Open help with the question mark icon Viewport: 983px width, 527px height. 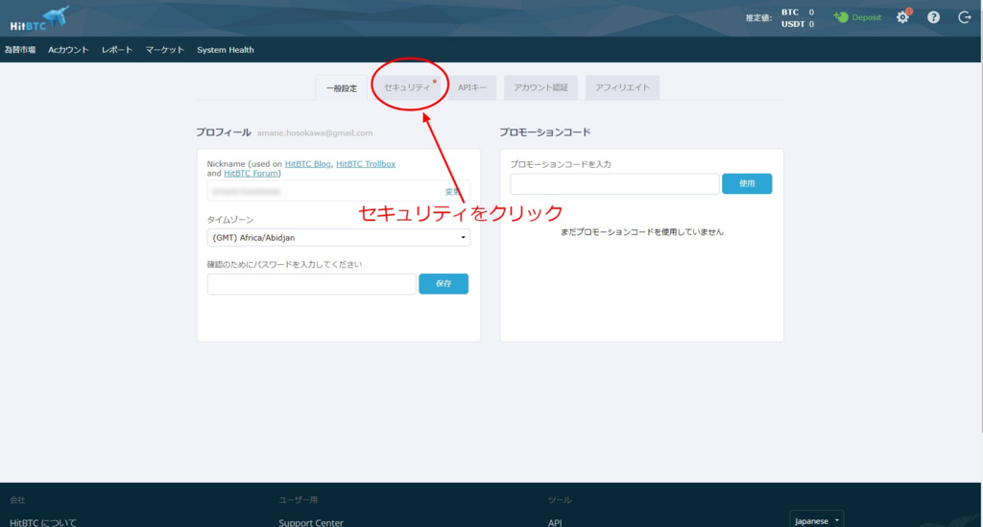coord(933,17)
